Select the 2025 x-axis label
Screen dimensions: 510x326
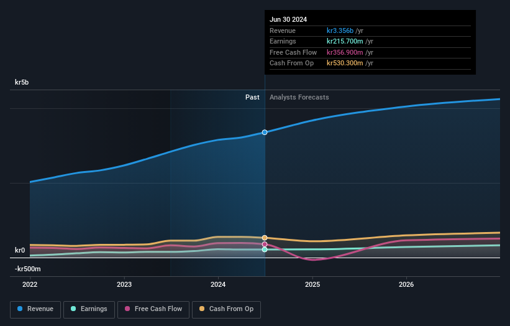click(312, 284)
